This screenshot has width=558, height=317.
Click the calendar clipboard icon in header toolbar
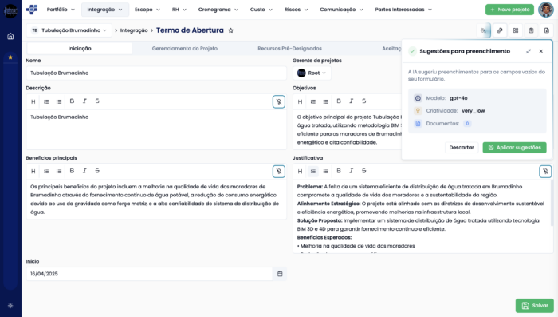click(x=532, y=30)
